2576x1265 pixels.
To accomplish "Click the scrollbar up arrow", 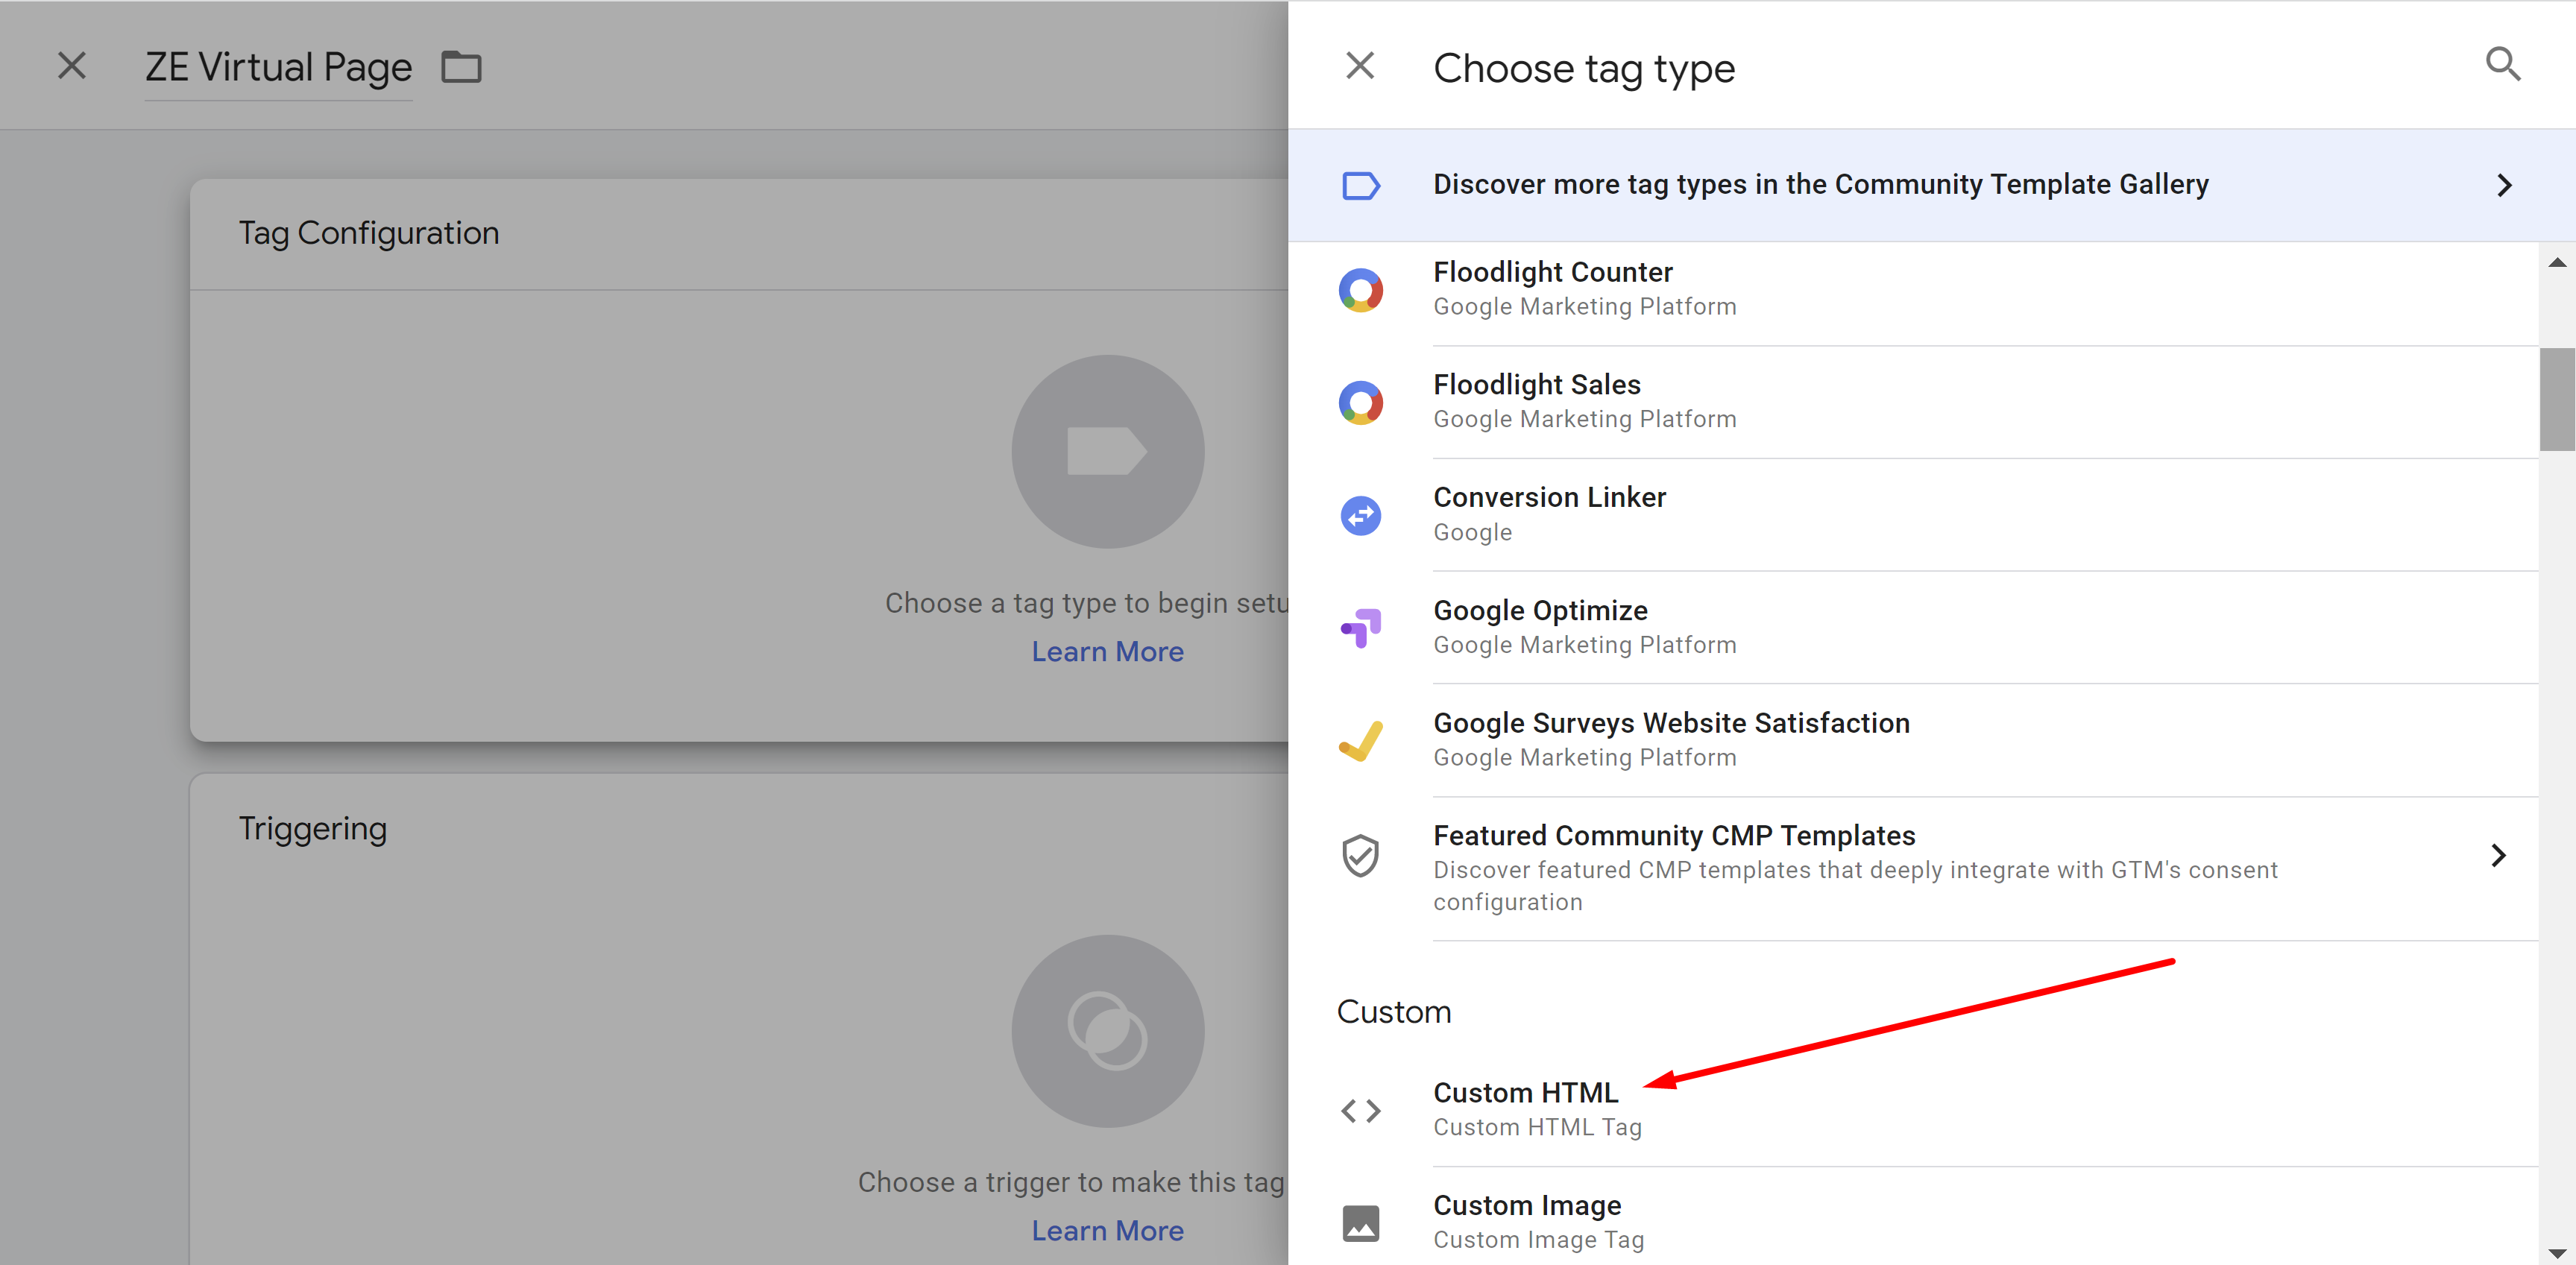I will [2557, 263].
